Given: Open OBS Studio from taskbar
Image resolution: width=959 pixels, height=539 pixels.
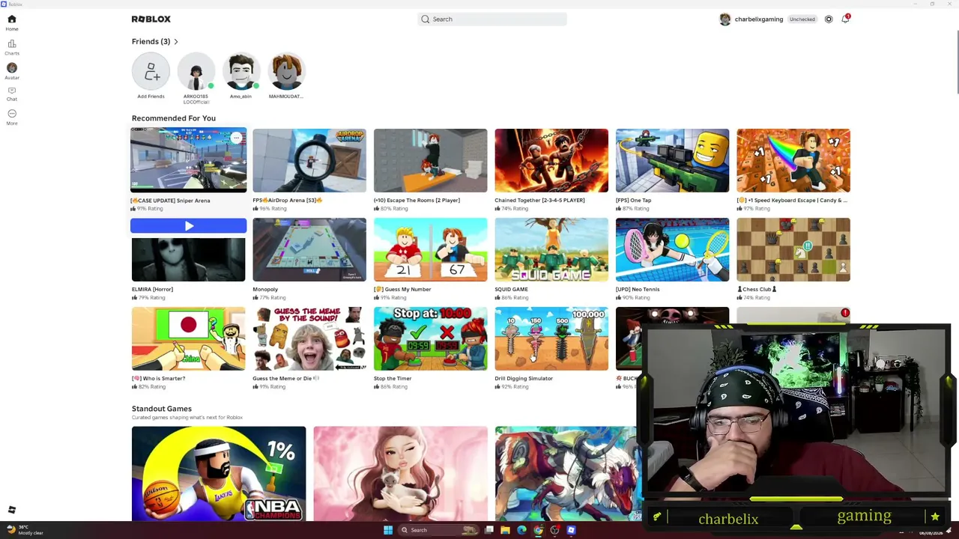Looking at the screenshot, I should click(x=554, y=530).
